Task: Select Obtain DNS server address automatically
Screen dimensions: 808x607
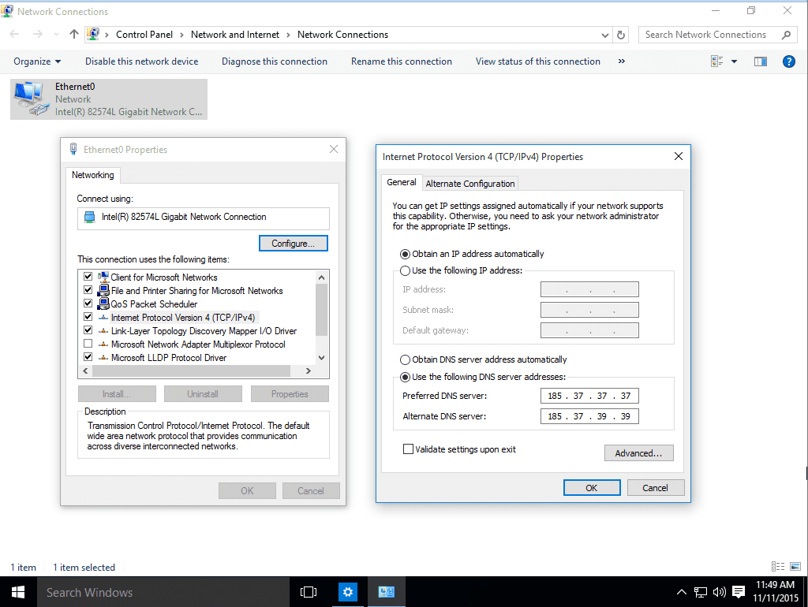Action: click(x=406, y=359)
